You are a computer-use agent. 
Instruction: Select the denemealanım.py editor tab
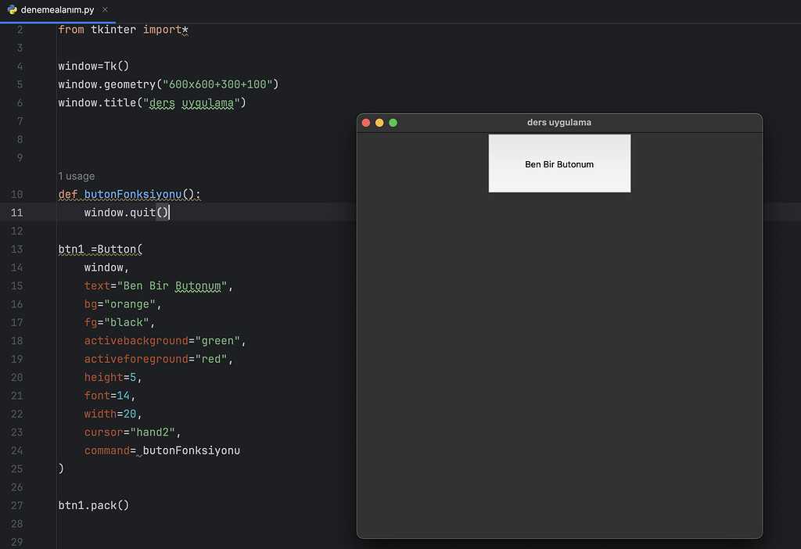click(x=55, y=10)
